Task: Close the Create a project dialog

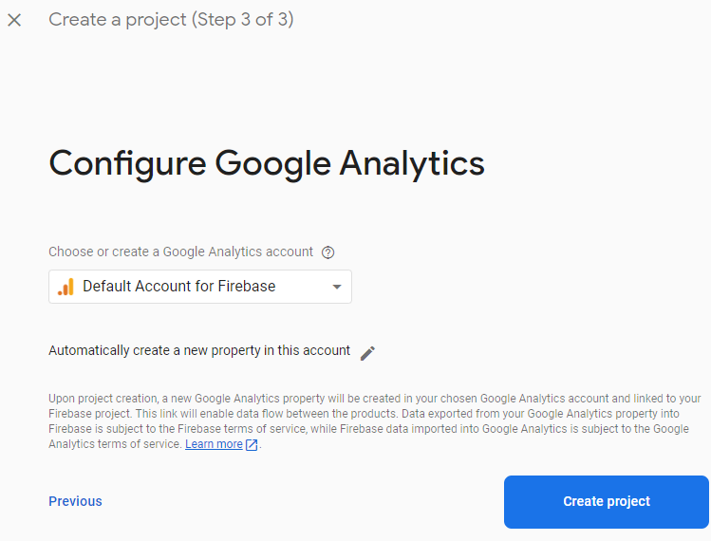Action: tap(14, 20)
